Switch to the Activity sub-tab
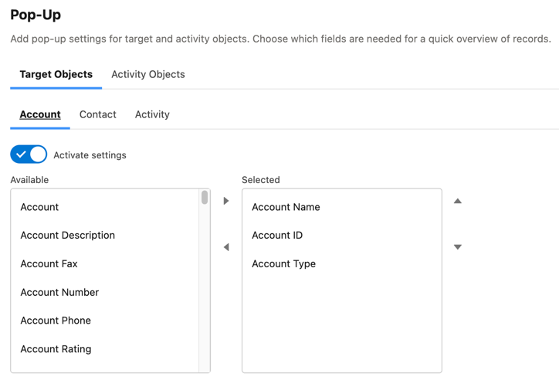The image size is (559, 387). (x=152, y=114)
